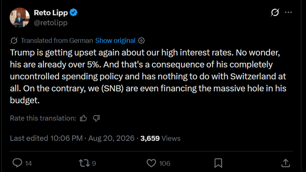Image resolution: width=306 pixels, height=172 pixels.
Task: Open the 3,659 Views analytics
Action: click(x=160, y=138)
